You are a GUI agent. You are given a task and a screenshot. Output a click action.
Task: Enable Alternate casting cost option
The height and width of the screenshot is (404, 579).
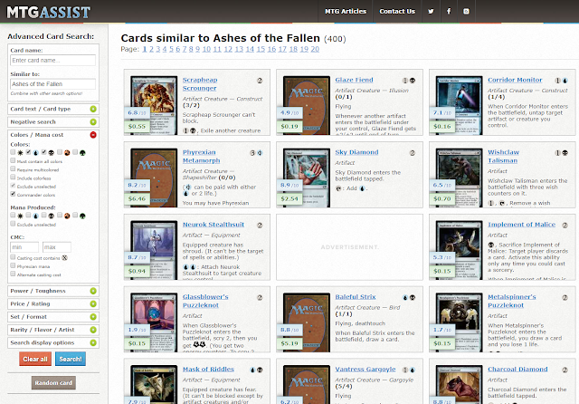(x=13, y=274)
